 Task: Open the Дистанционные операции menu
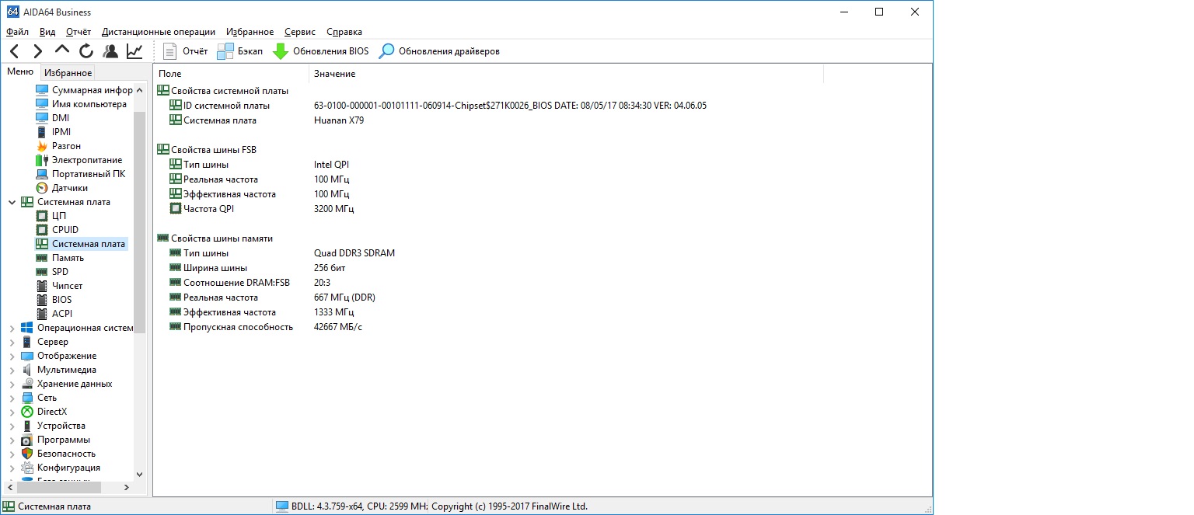[159, 32]
